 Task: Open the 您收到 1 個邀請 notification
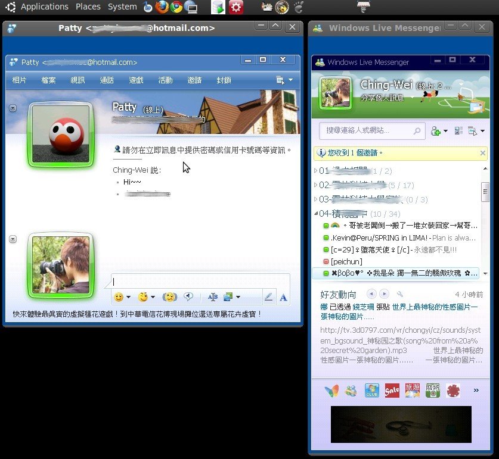point(355,153)
